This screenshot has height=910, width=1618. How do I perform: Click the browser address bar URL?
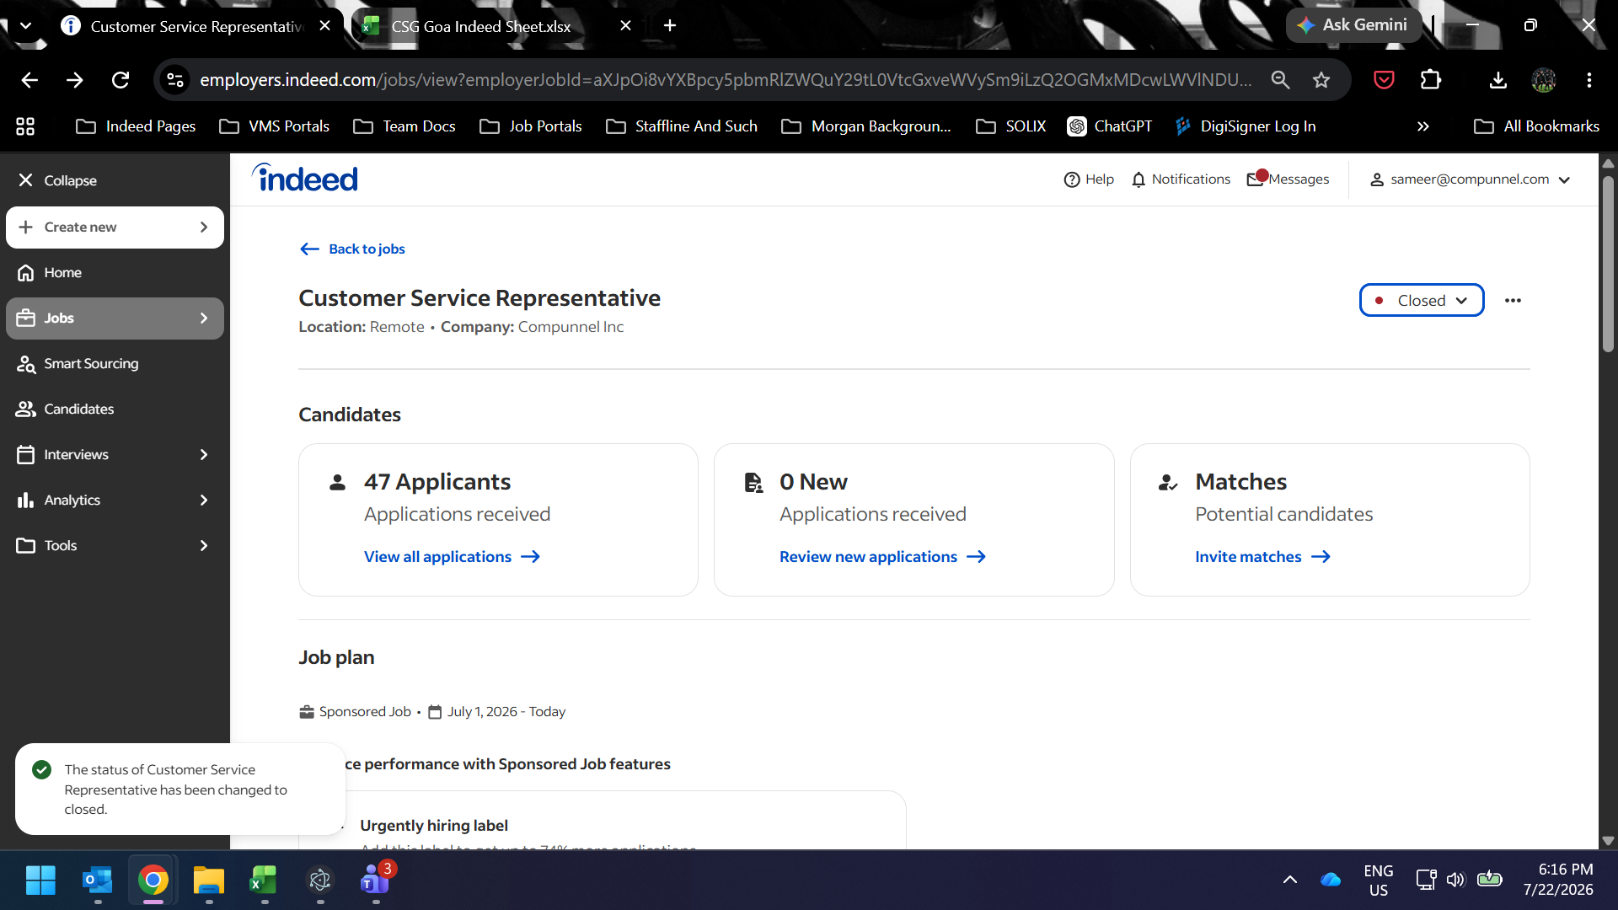click(x=725, y=80)
